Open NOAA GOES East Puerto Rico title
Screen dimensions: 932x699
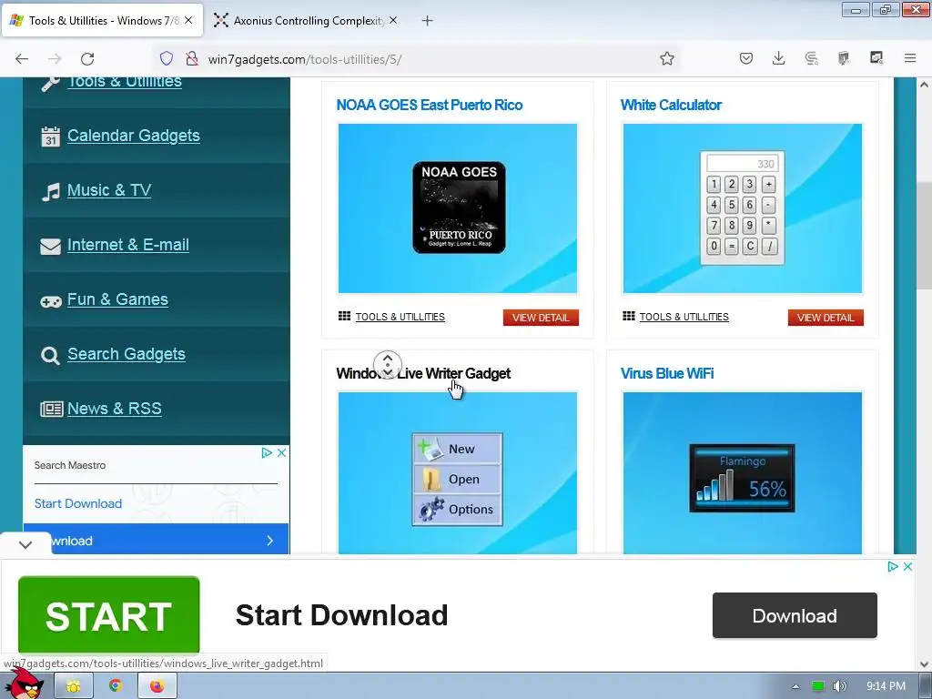[430, 106]
